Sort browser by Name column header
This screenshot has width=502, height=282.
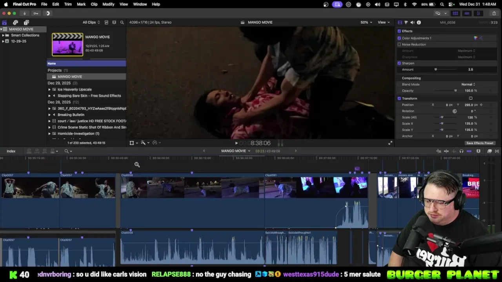pyautogui.click(x=86, y=63)
